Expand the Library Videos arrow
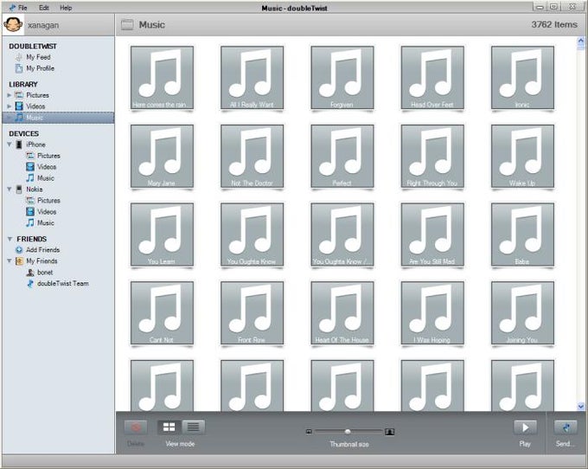Image resolution: width=588 pixels, height=469 pixels. click(10, 106)
